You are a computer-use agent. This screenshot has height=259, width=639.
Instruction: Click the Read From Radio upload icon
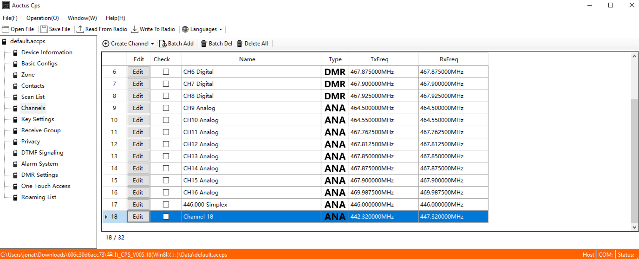pyautogui.click(x=80, y=29)
